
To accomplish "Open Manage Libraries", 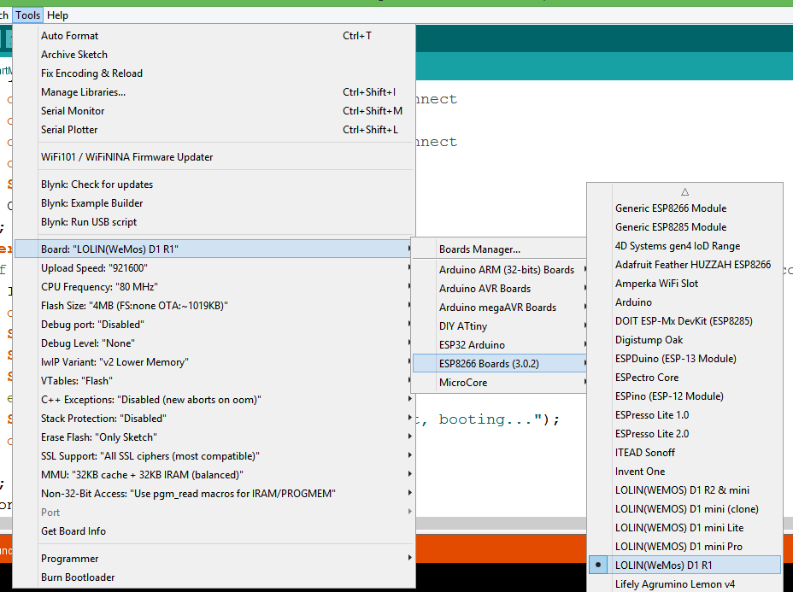I will coord(83,91).
